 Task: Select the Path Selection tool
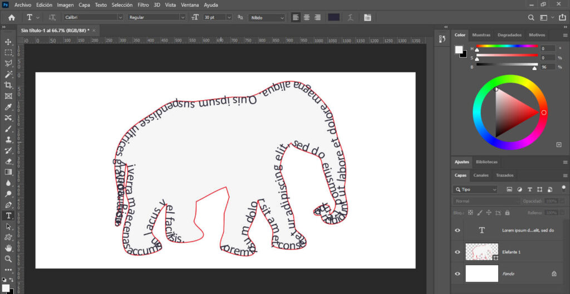(x=8, y=227)
